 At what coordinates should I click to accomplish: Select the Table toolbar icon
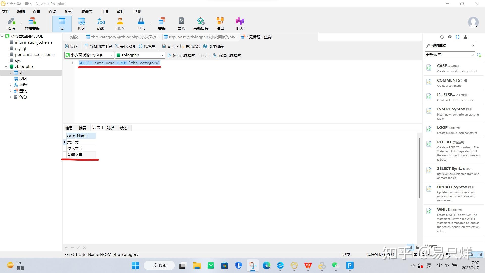[62, 24]
